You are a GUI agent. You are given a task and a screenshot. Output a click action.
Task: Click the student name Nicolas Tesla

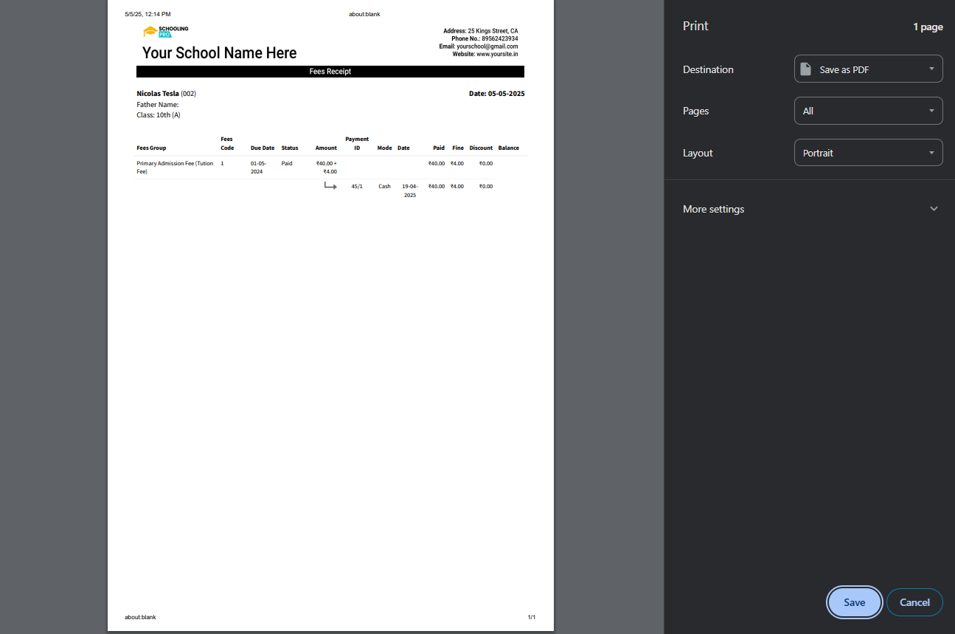[158, 94]
